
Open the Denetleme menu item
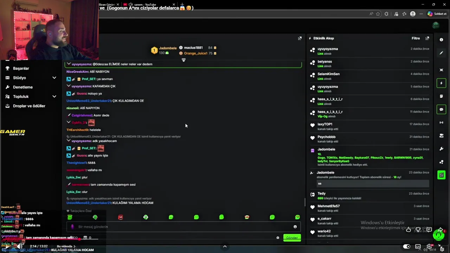tap(23, 87)
